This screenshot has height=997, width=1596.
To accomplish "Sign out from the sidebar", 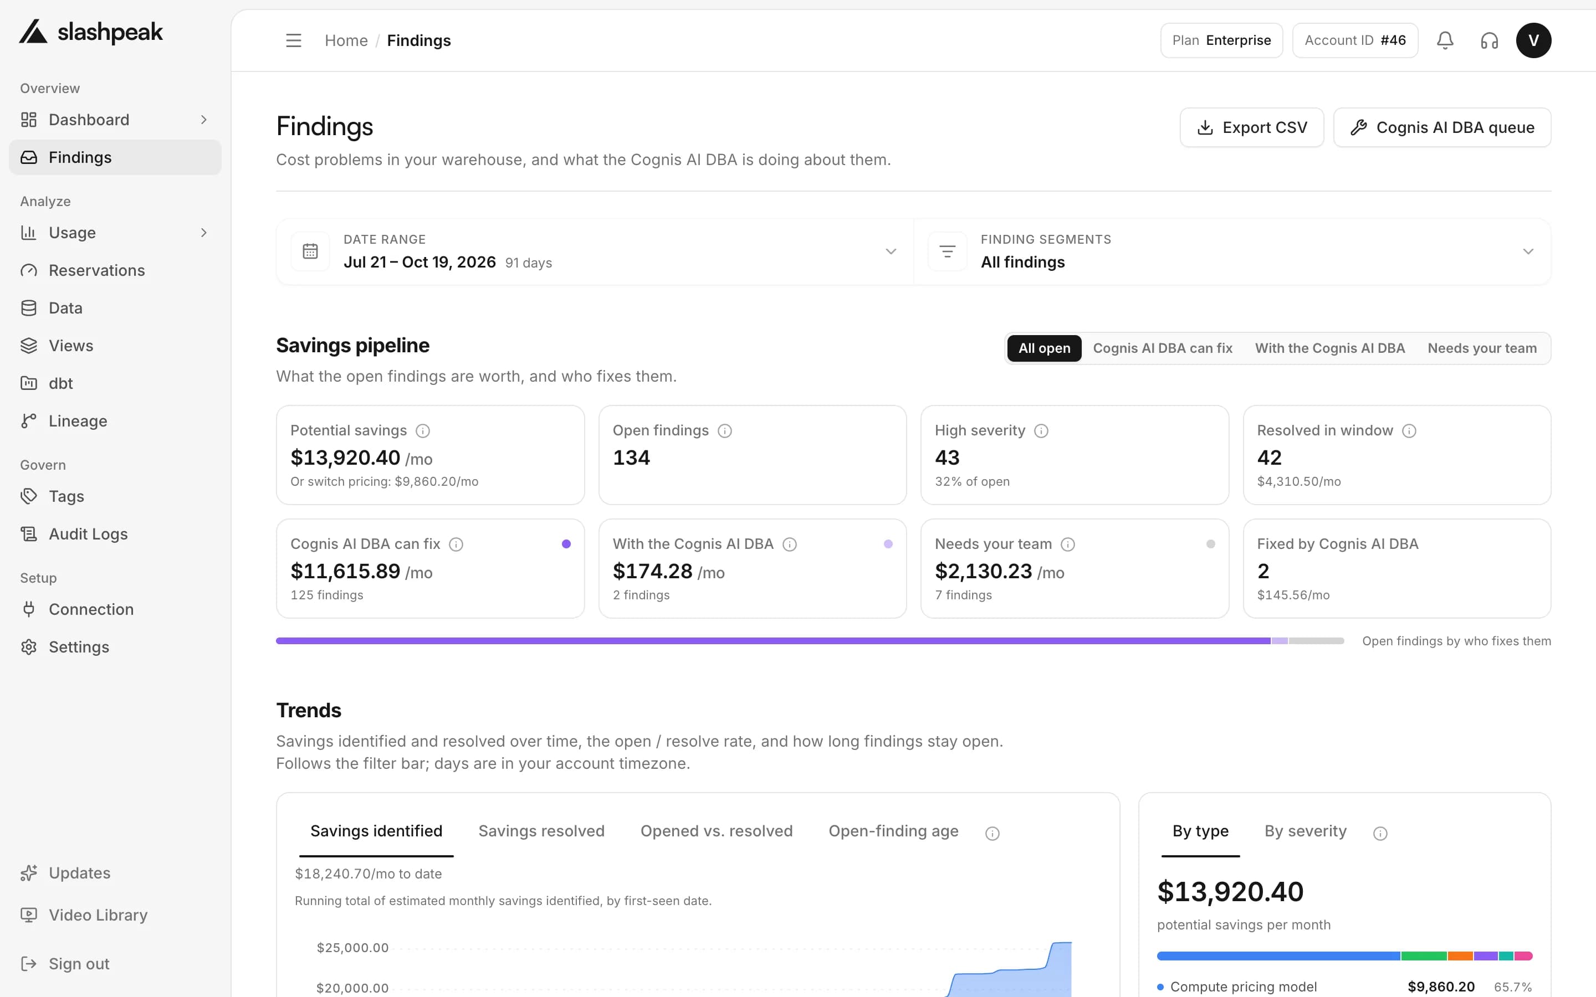I will [x=115, y=964].
